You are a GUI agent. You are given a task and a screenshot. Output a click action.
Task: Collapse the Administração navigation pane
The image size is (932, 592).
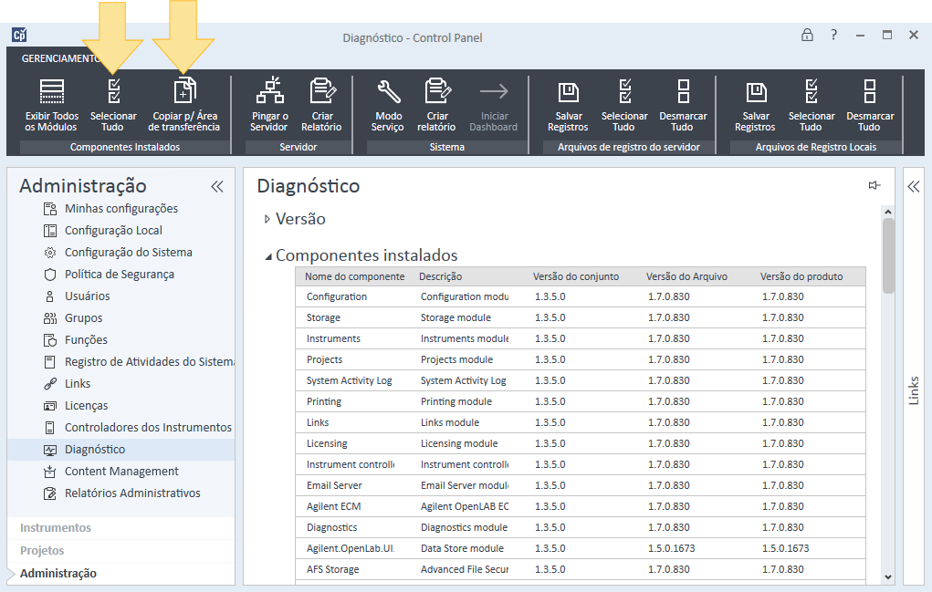[217, 186]
